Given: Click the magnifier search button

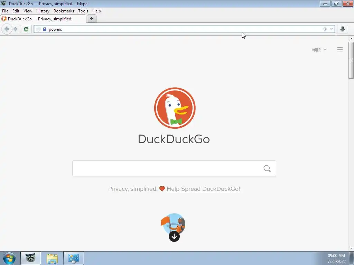Looking at the screenshot, I should click(x=267, y=168).
